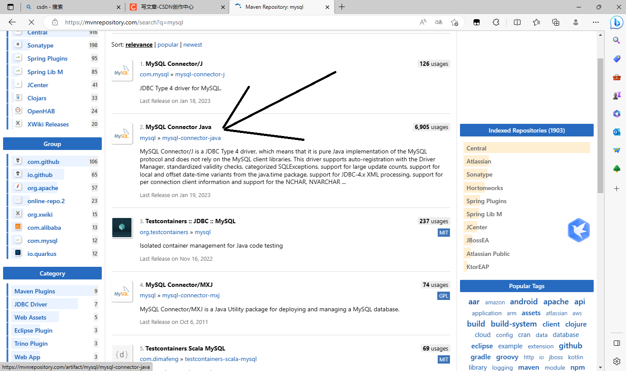This screenshot has height=371, width=626.
Task: Open split screen view
Action: pyautogui.click(x=517, y=22)
